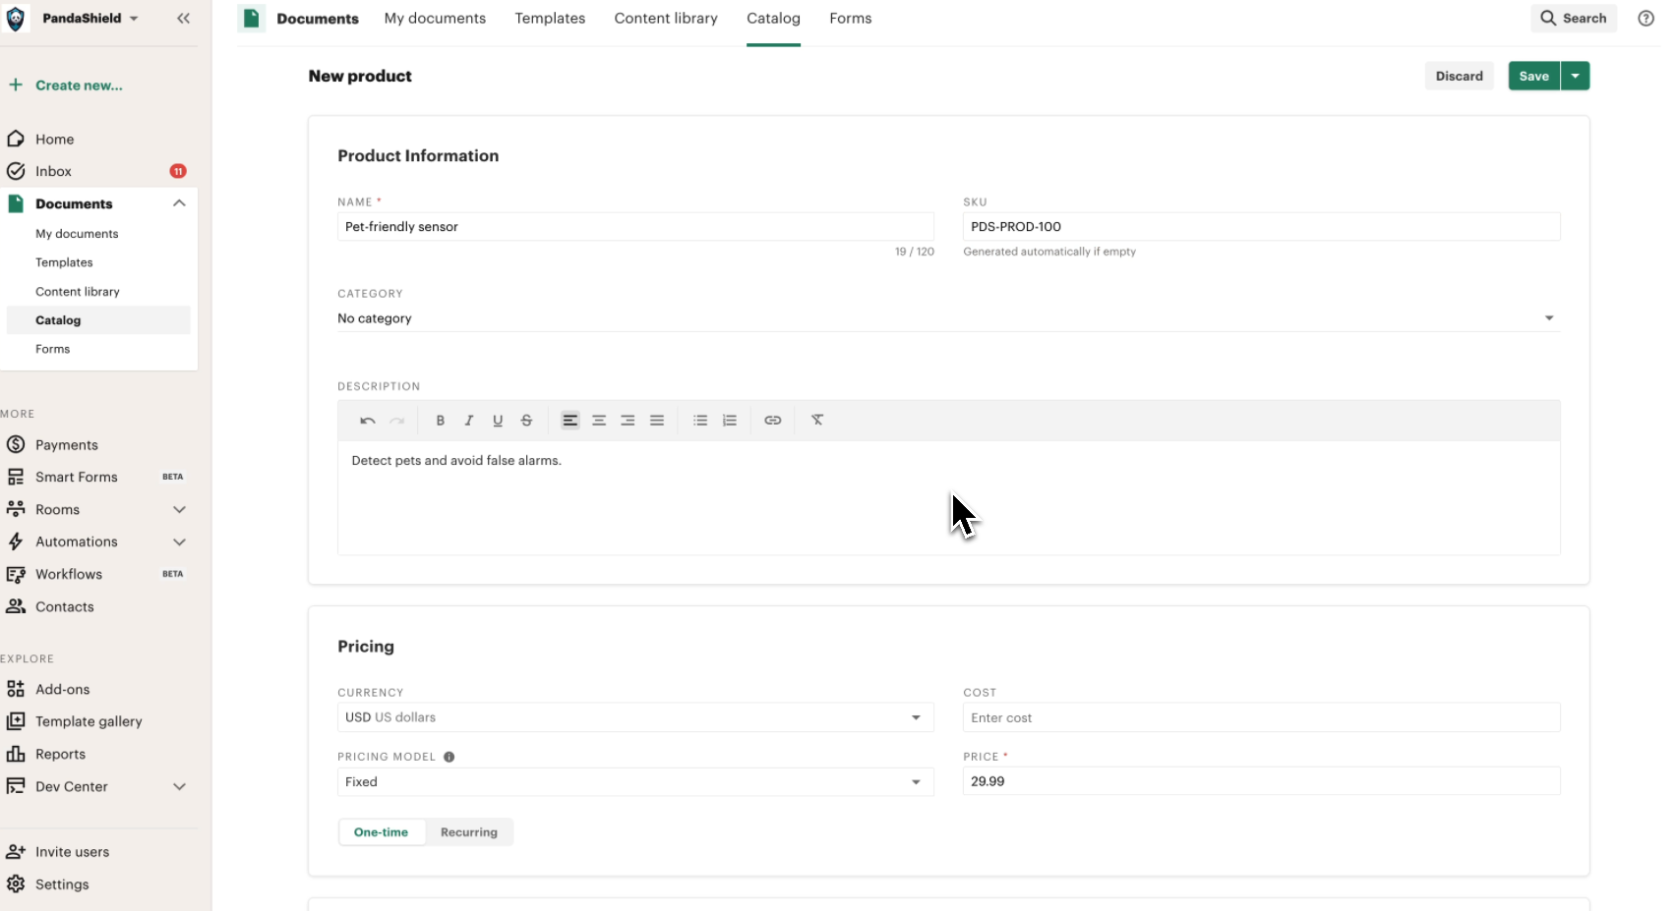Open the Category dropdown
Image resolution: width=1677 pixels, height=911 pixels.
pyautogui.click(x=948, y=318)
